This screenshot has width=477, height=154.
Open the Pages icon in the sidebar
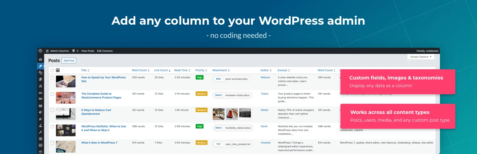[40, 79]
